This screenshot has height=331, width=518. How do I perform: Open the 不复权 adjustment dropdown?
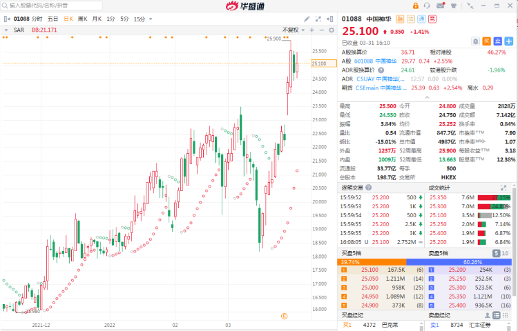point(292,30)
